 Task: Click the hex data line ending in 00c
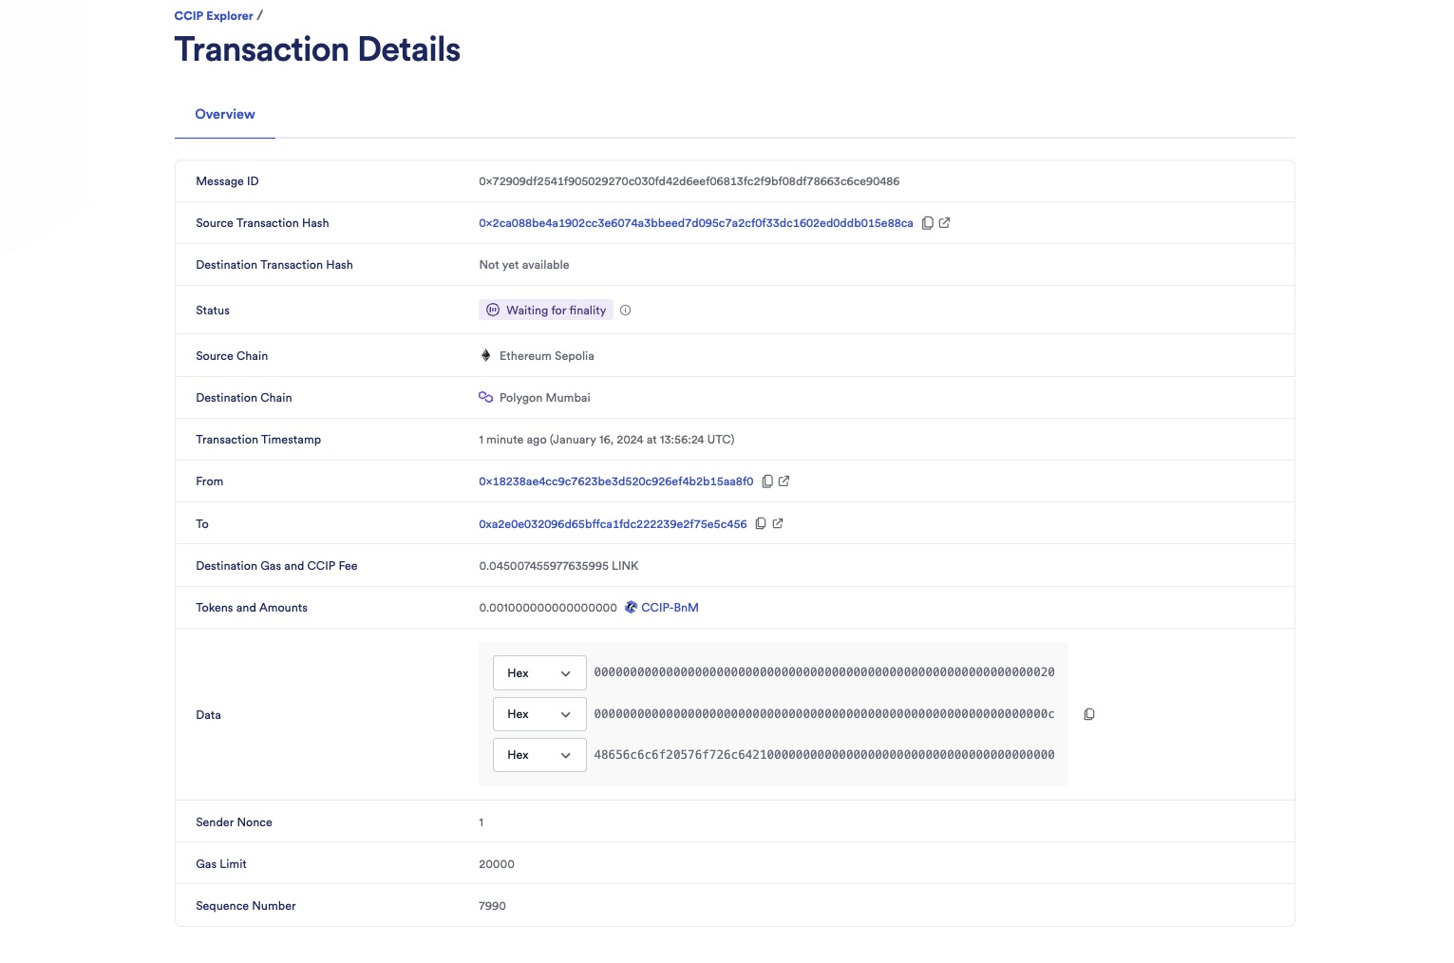(824, 714)
